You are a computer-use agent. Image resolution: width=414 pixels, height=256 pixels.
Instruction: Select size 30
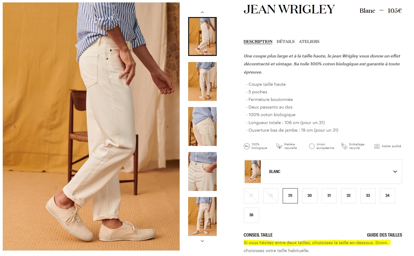(310, 196)
